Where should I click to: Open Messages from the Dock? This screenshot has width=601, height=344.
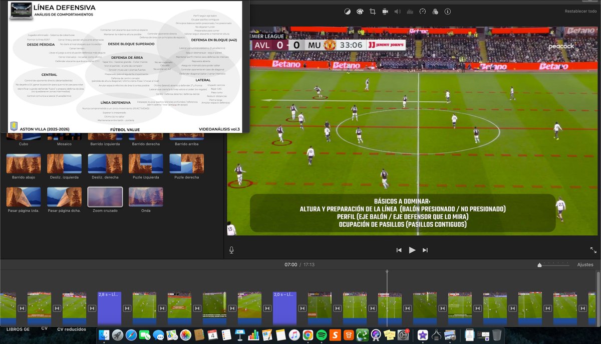click(159, 334)
